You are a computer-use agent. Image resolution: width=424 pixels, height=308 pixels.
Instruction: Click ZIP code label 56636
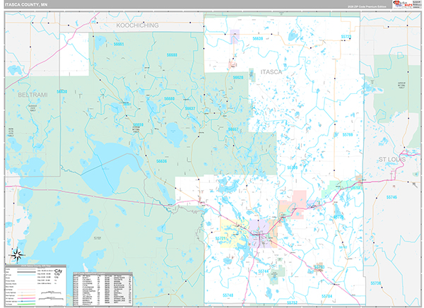tap(161, 161)
